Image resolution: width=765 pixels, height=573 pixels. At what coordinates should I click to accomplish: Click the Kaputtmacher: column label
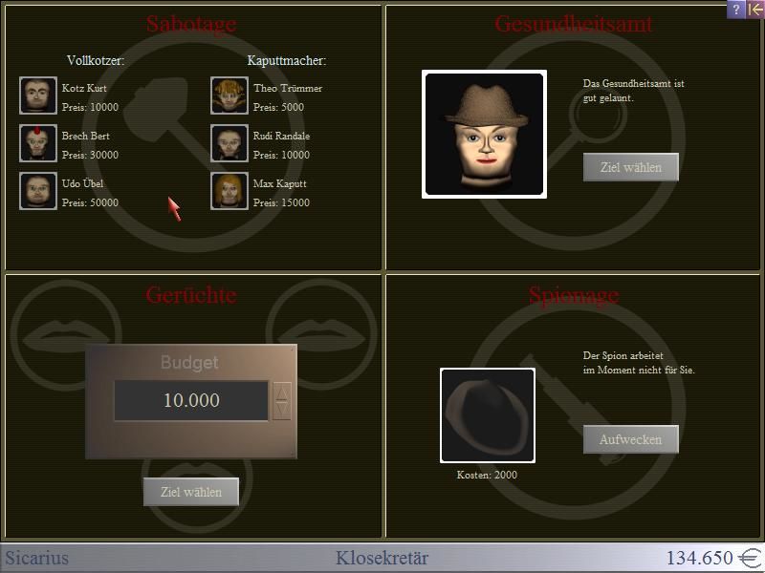coord(287,60)
